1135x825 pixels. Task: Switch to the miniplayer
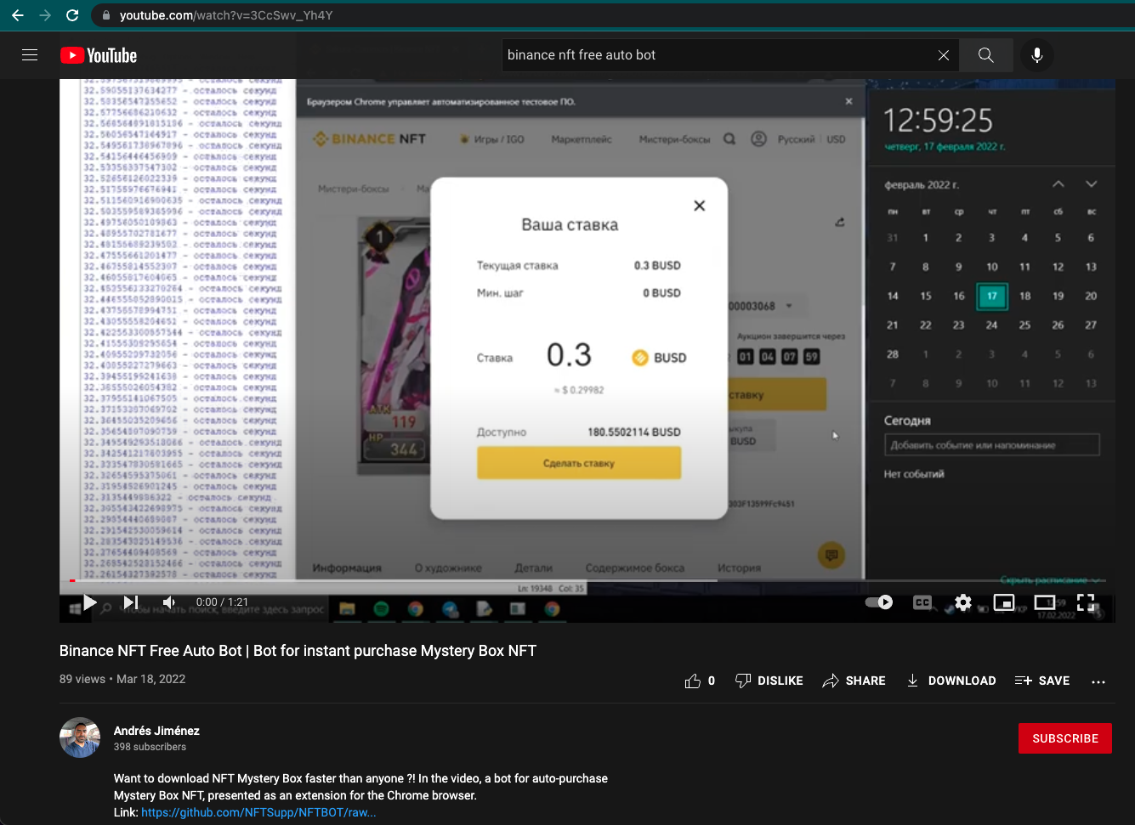tap(1004, 602)
